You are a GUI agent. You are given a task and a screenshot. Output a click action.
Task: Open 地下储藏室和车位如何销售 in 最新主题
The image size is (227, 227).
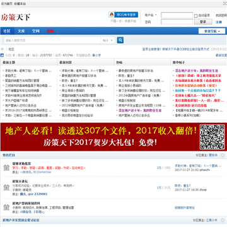[x=22, y=91]
